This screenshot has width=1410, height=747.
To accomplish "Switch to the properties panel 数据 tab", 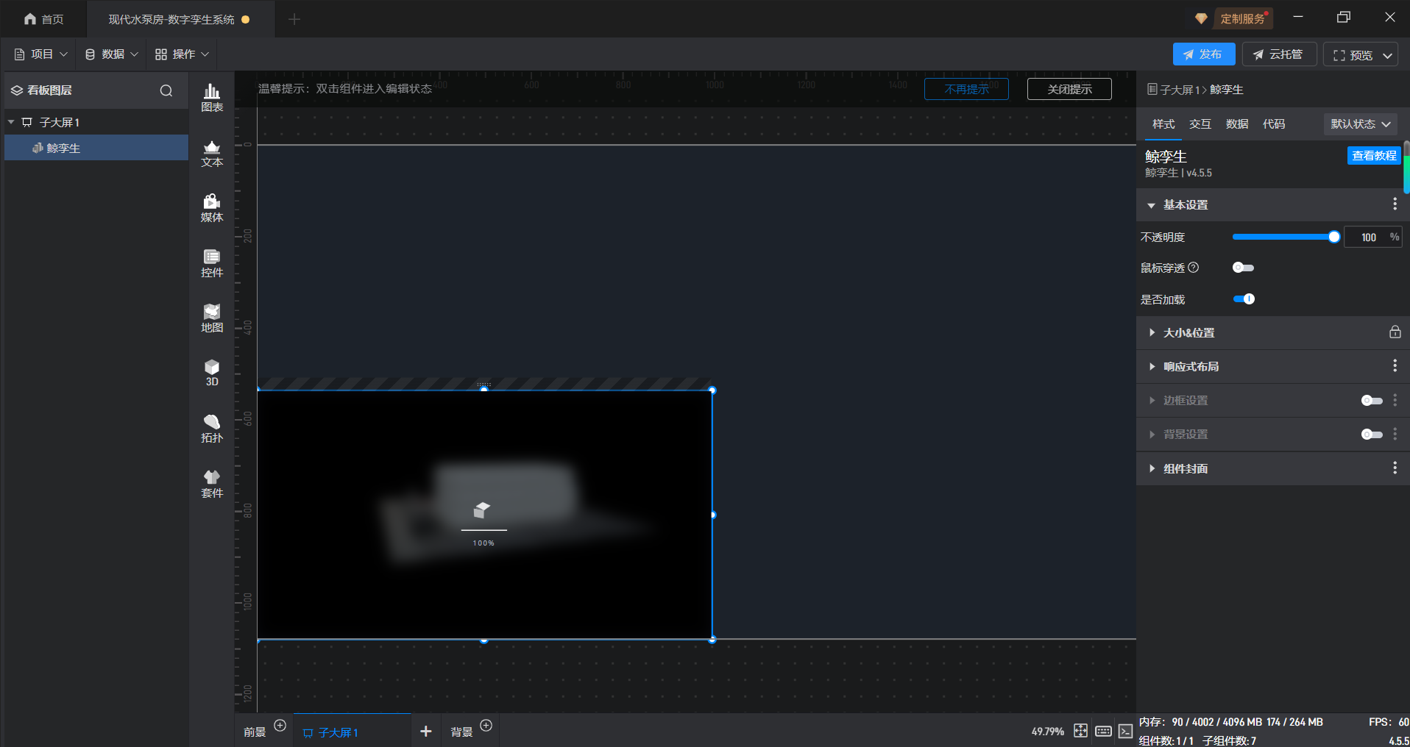I will tap(1237, 124).
